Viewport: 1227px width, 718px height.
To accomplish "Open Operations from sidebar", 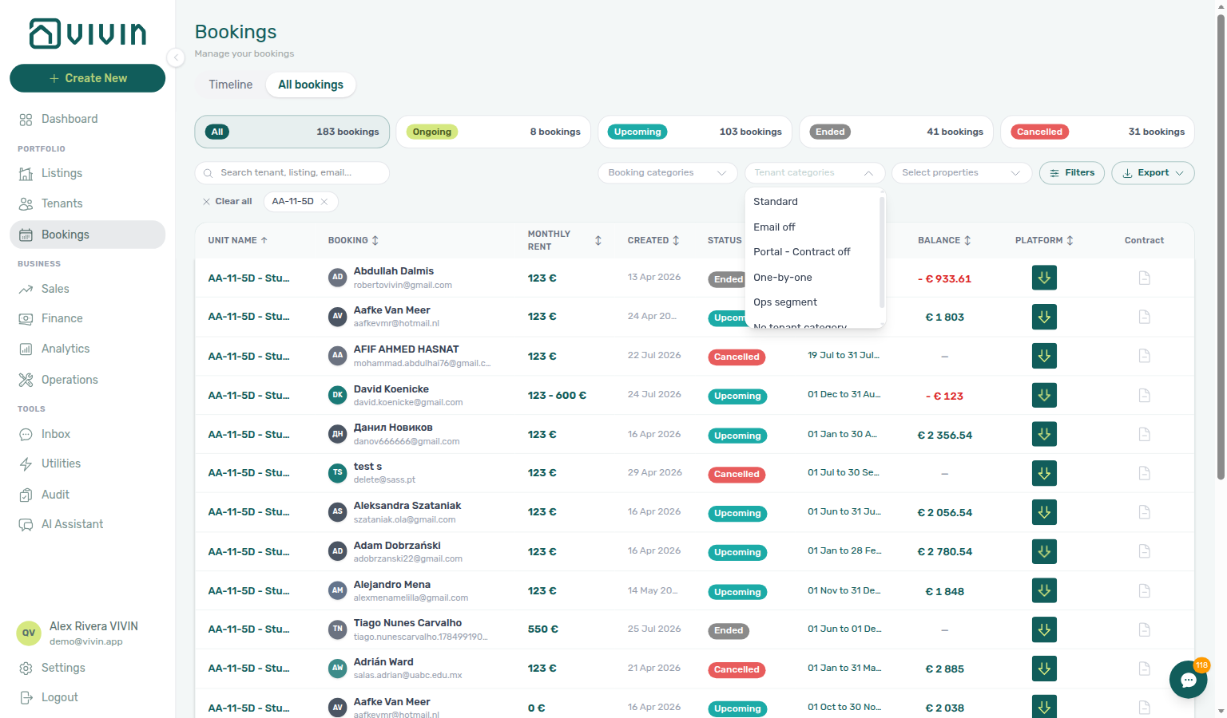I will tap(69, 380).
